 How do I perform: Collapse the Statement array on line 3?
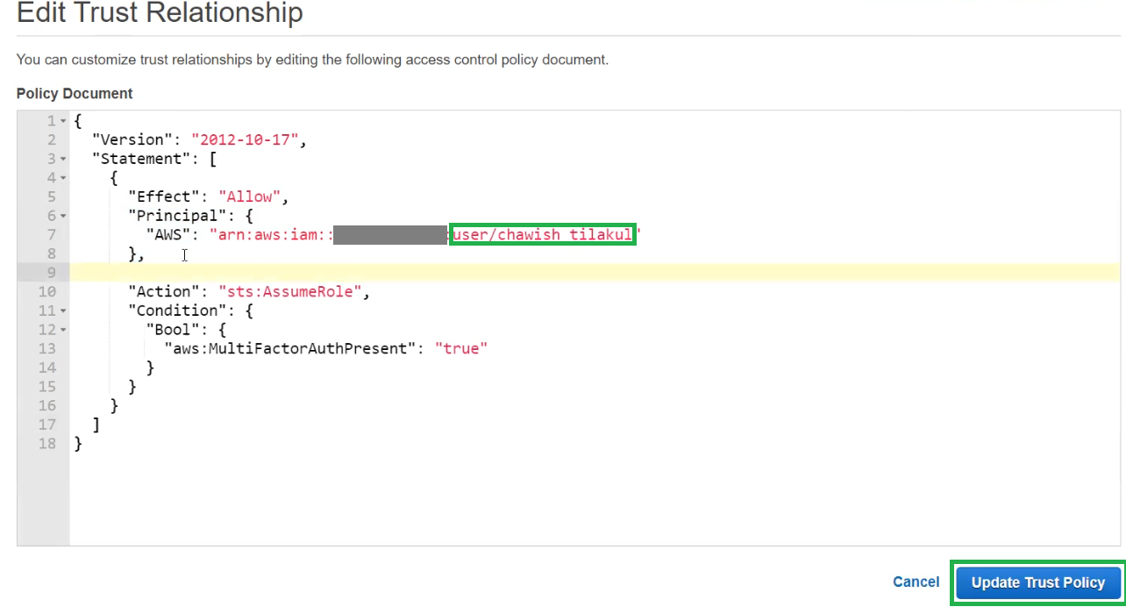tap(61, 158)
